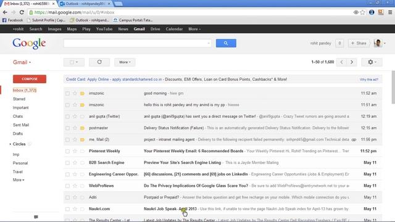Expand the Circles section in the sidebar

[x=10, y=144]
